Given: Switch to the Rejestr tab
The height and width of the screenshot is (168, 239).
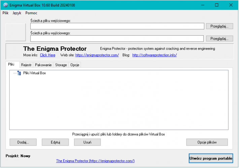Looking at the screenshot, I should point(26,65).
